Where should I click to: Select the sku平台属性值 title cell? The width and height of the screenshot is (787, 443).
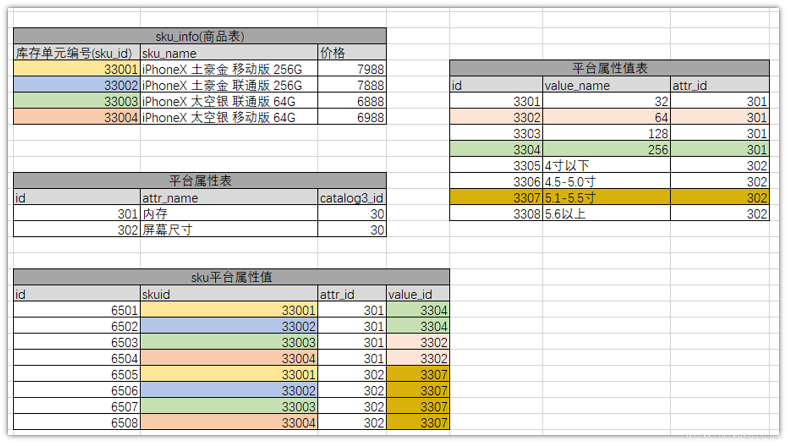[231, 277]
